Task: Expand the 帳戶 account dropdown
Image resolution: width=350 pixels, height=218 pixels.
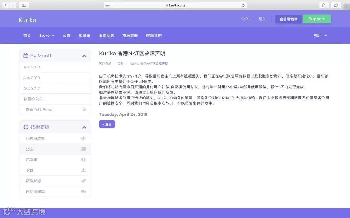Action: [x=320, y=36]
